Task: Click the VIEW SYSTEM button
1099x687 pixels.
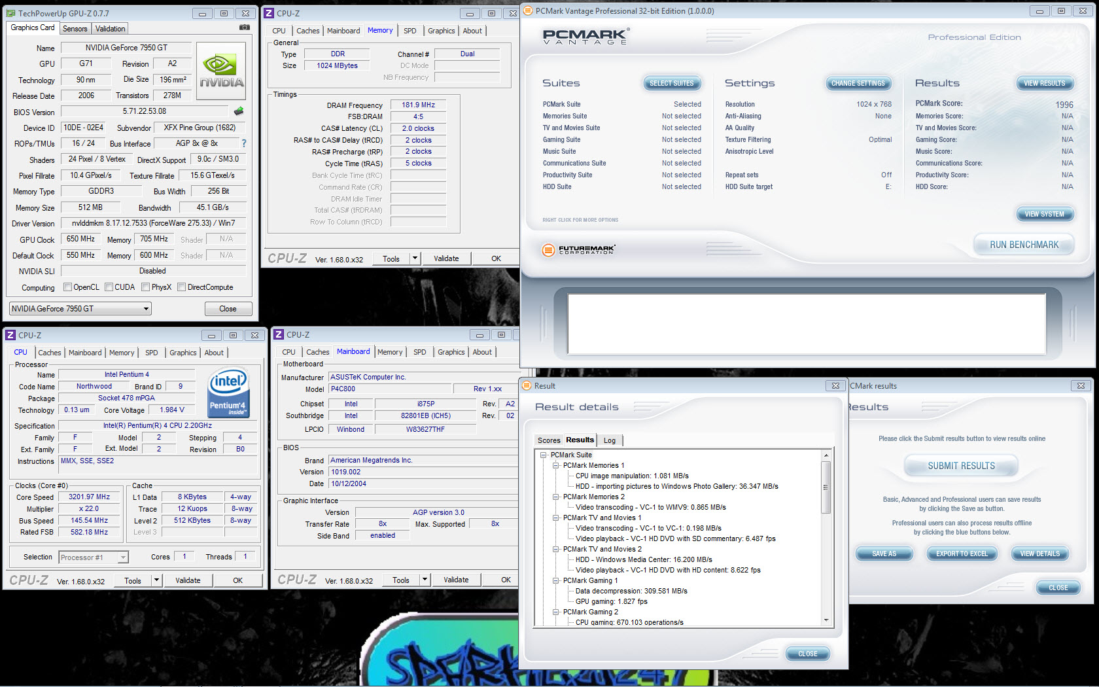Action: point(1044,214)
